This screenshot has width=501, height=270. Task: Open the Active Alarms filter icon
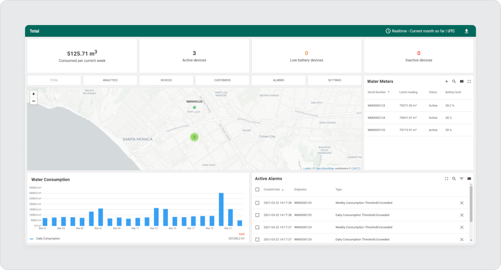tap(462, 179)
